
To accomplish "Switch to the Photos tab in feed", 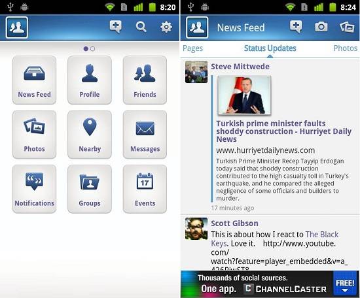I will [346, 48].
